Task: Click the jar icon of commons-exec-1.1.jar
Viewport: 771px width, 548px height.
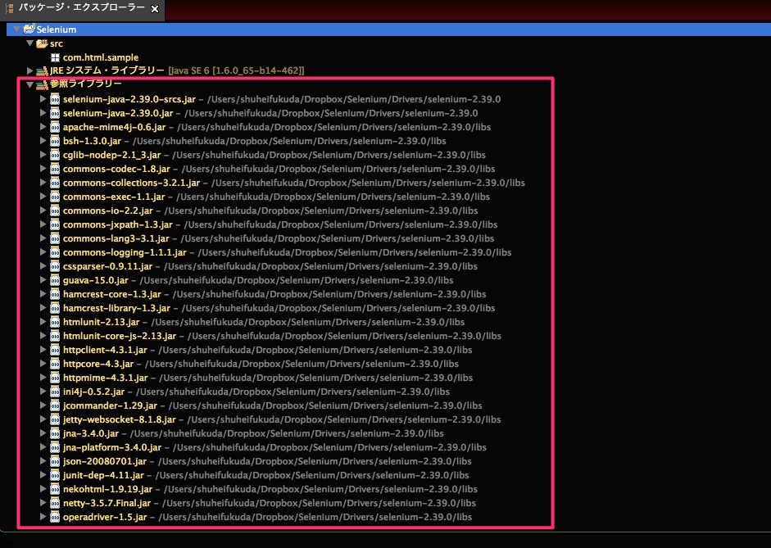Action: tap(55, 197)
